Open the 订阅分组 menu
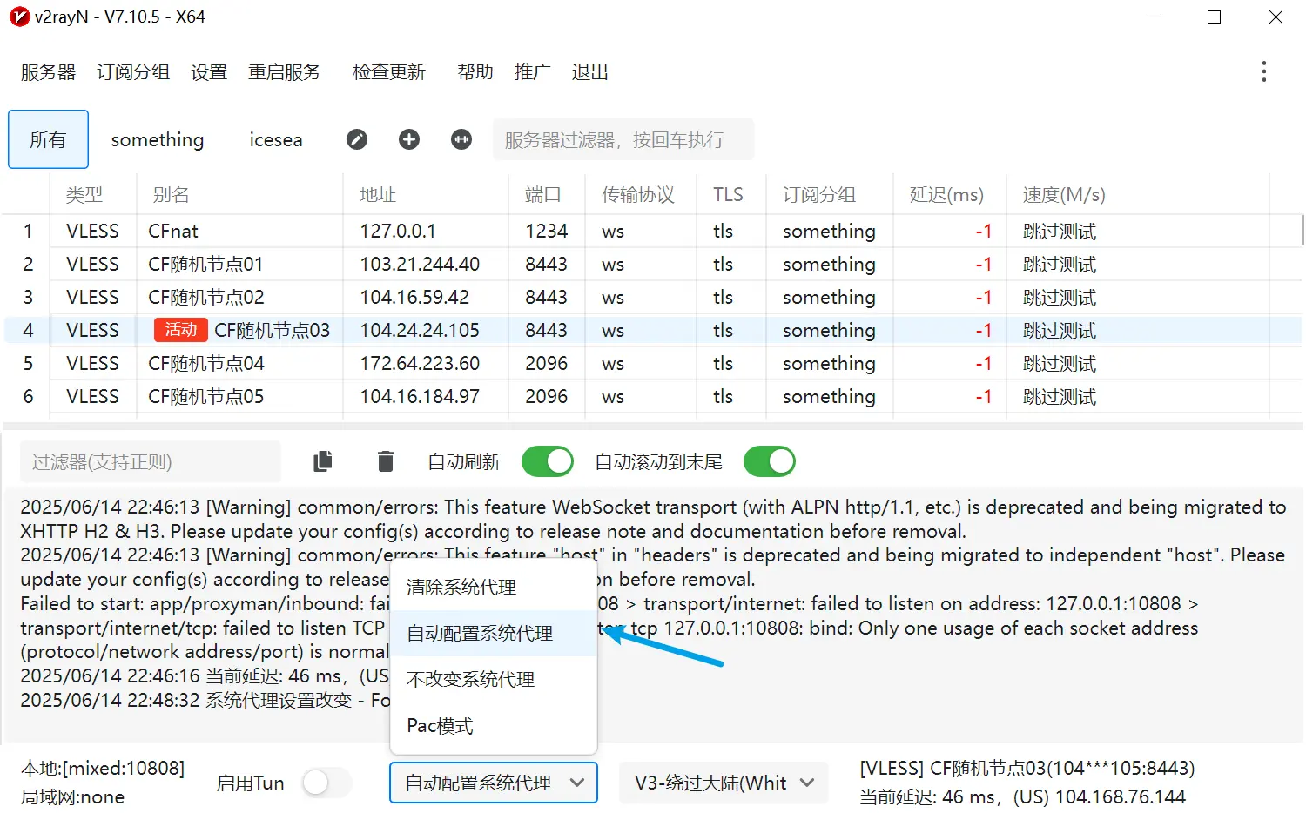 pyautogui.click(x=133, y=72)
